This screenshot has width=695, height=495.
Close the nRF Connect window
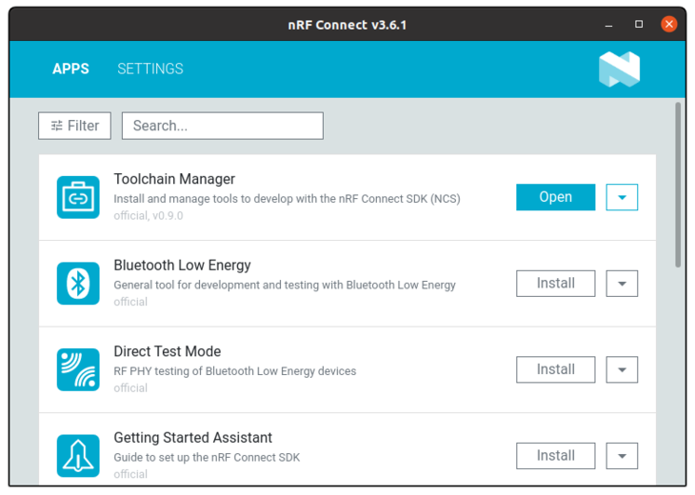pos(669,24)
